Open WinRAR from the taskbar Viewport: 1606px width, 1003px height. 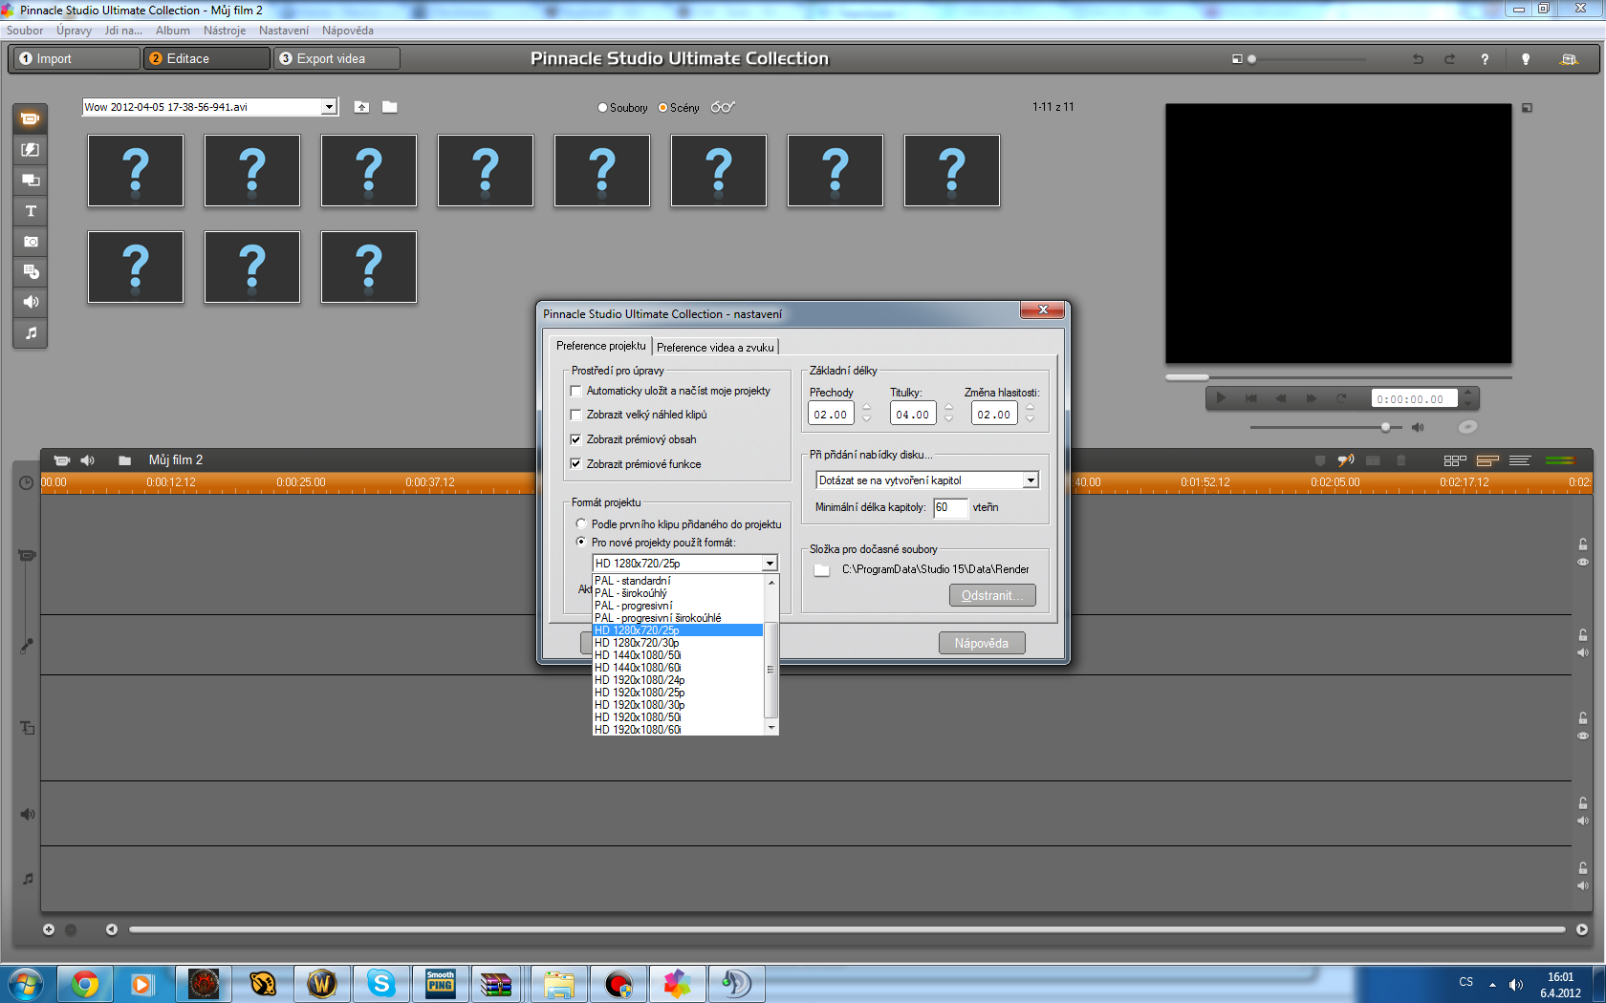coord(496,983)
